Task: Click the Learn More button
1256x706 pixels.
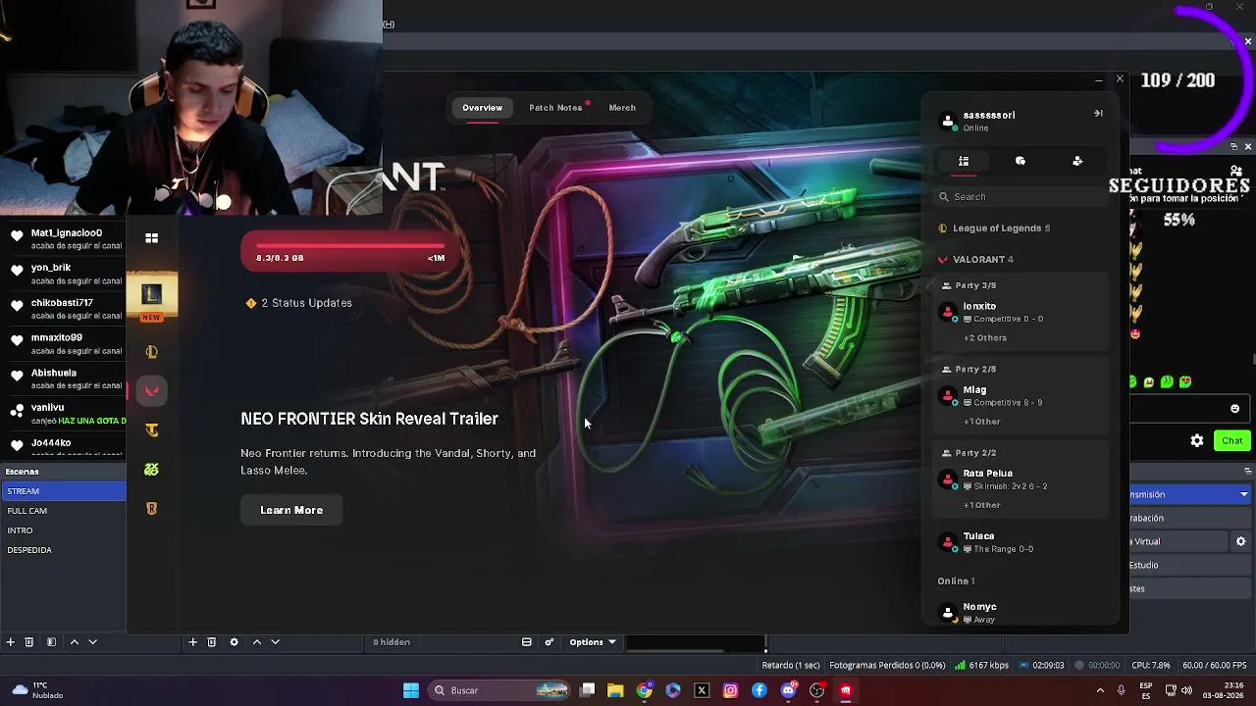Action: tap(291, 510)
